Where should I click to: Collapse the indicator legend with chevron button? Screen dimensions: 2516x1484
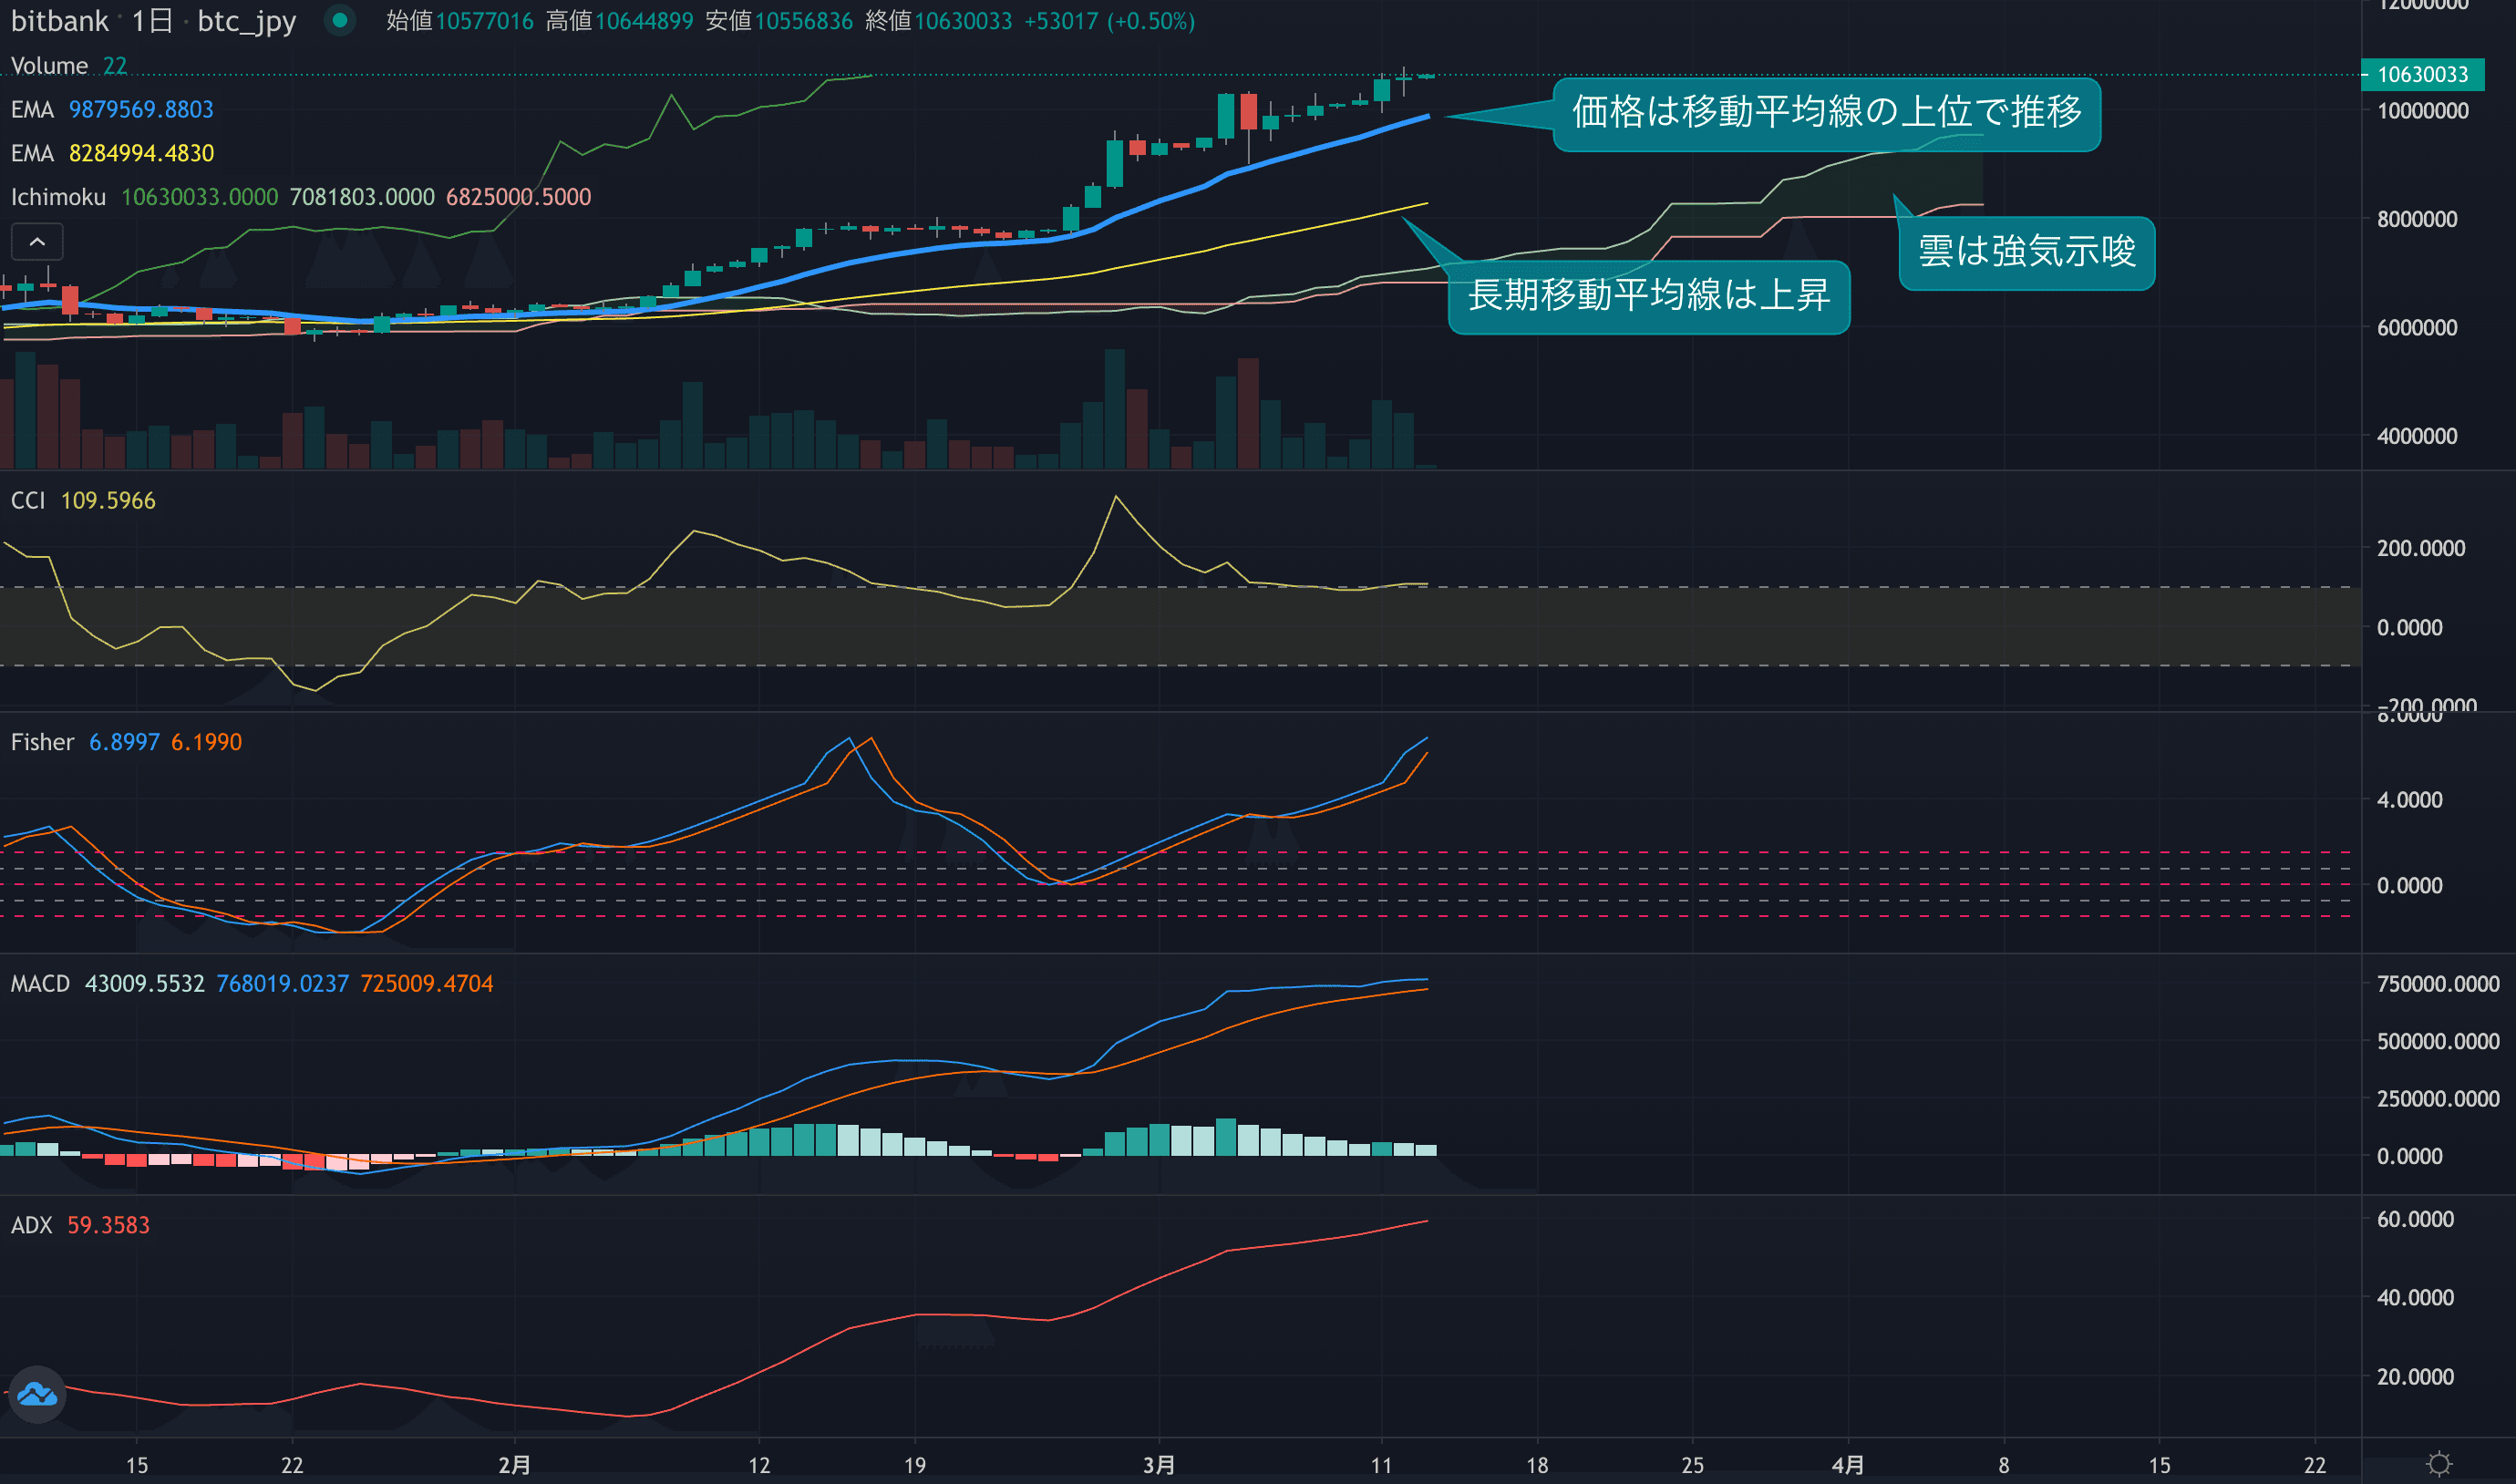pyautogui.click(x=37, y=242)
